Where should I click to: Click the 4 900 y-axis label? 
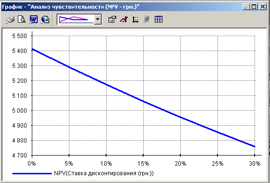tap(19, 126)
